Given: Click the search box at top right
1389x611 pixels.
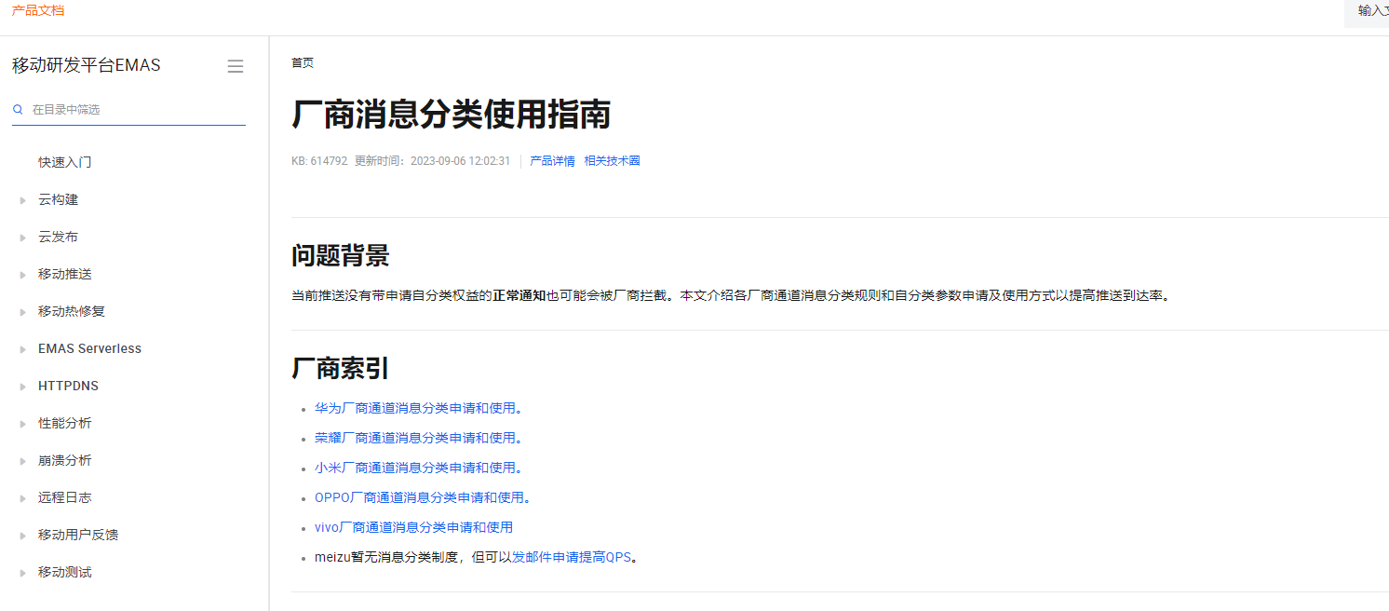Looking at the screenshot, I should pos(1367,12).
